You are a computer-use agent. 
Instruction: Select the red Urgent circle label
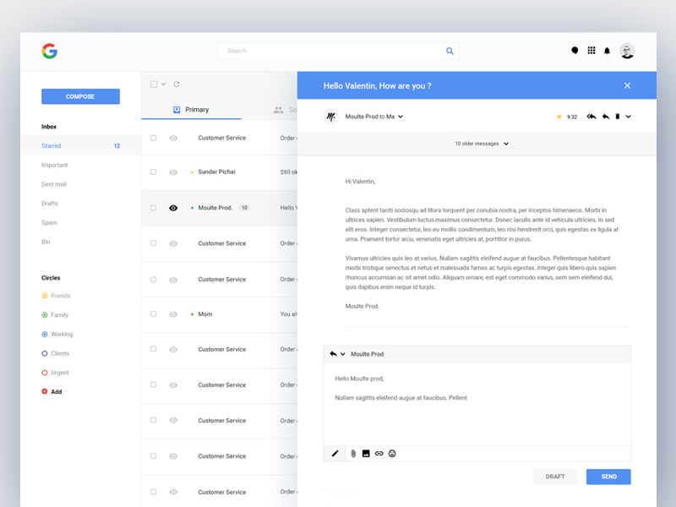55,373
